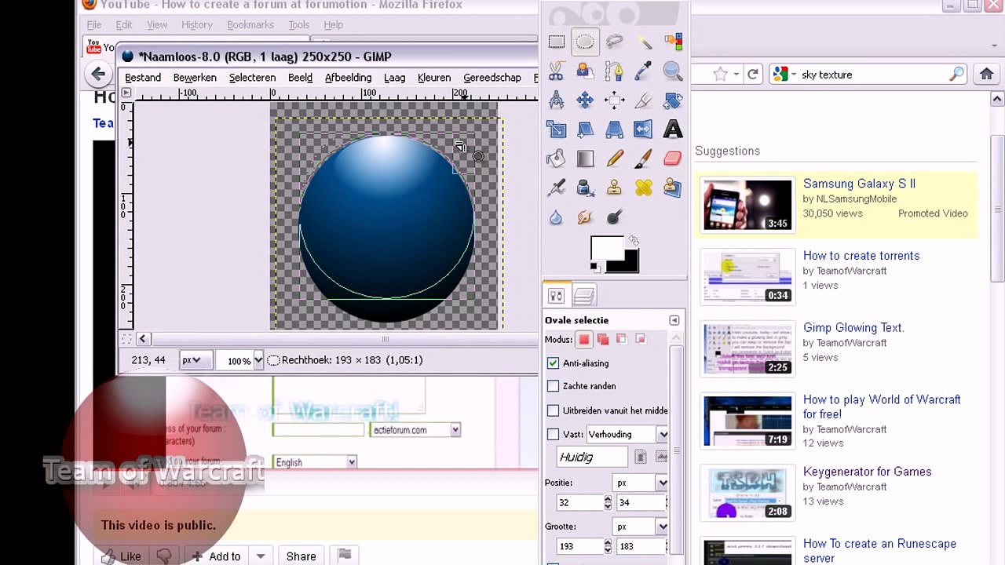This screenshot has width=1005, height=565.
Task: Choose the Airbrush tool
Action: pos(557,188)
